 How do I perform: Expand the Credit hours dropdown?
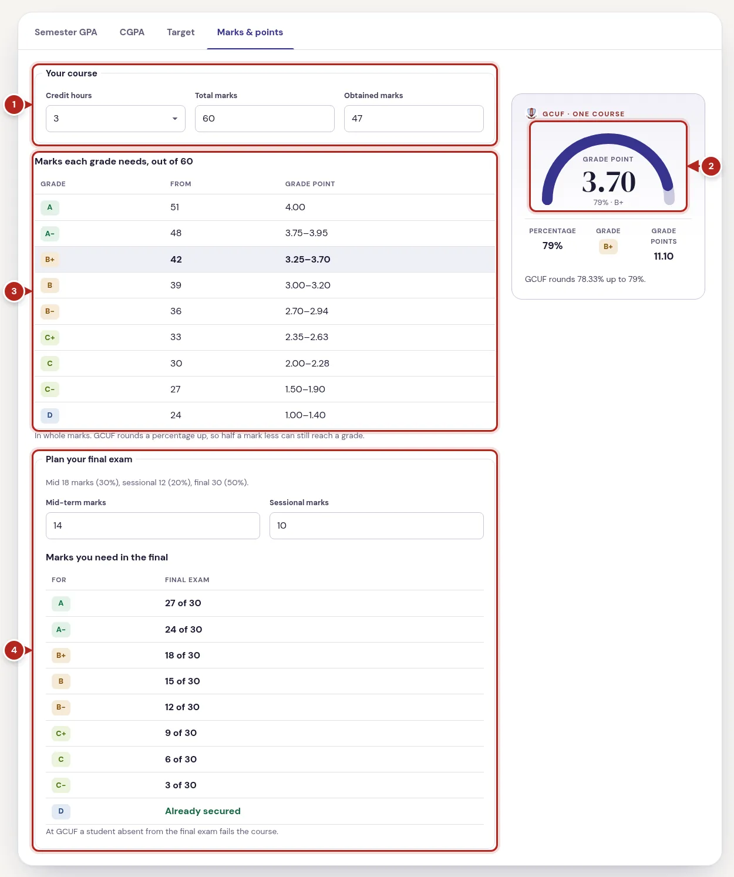click(x=116, y=119)
